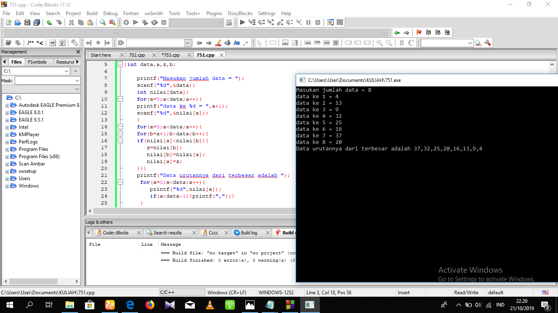Open the Build log tab
The image size is (558, 313).
pyautogui.click(x=249, y=233)
